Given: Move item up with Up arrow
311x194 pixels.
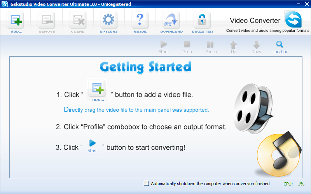Looking at the screenshot, I should point(233,47).
